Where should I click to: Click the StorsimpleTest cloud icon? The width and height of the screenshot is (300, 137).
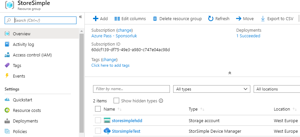[107, 131]
